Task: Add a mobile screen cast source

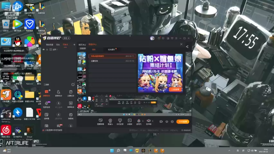Action: [x=120, y=122]
